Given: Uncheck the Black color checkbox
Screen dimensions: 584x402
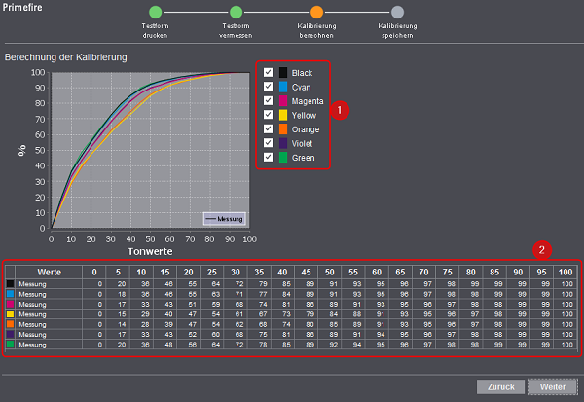Looking at the screenshot, I should pos(268,72).
